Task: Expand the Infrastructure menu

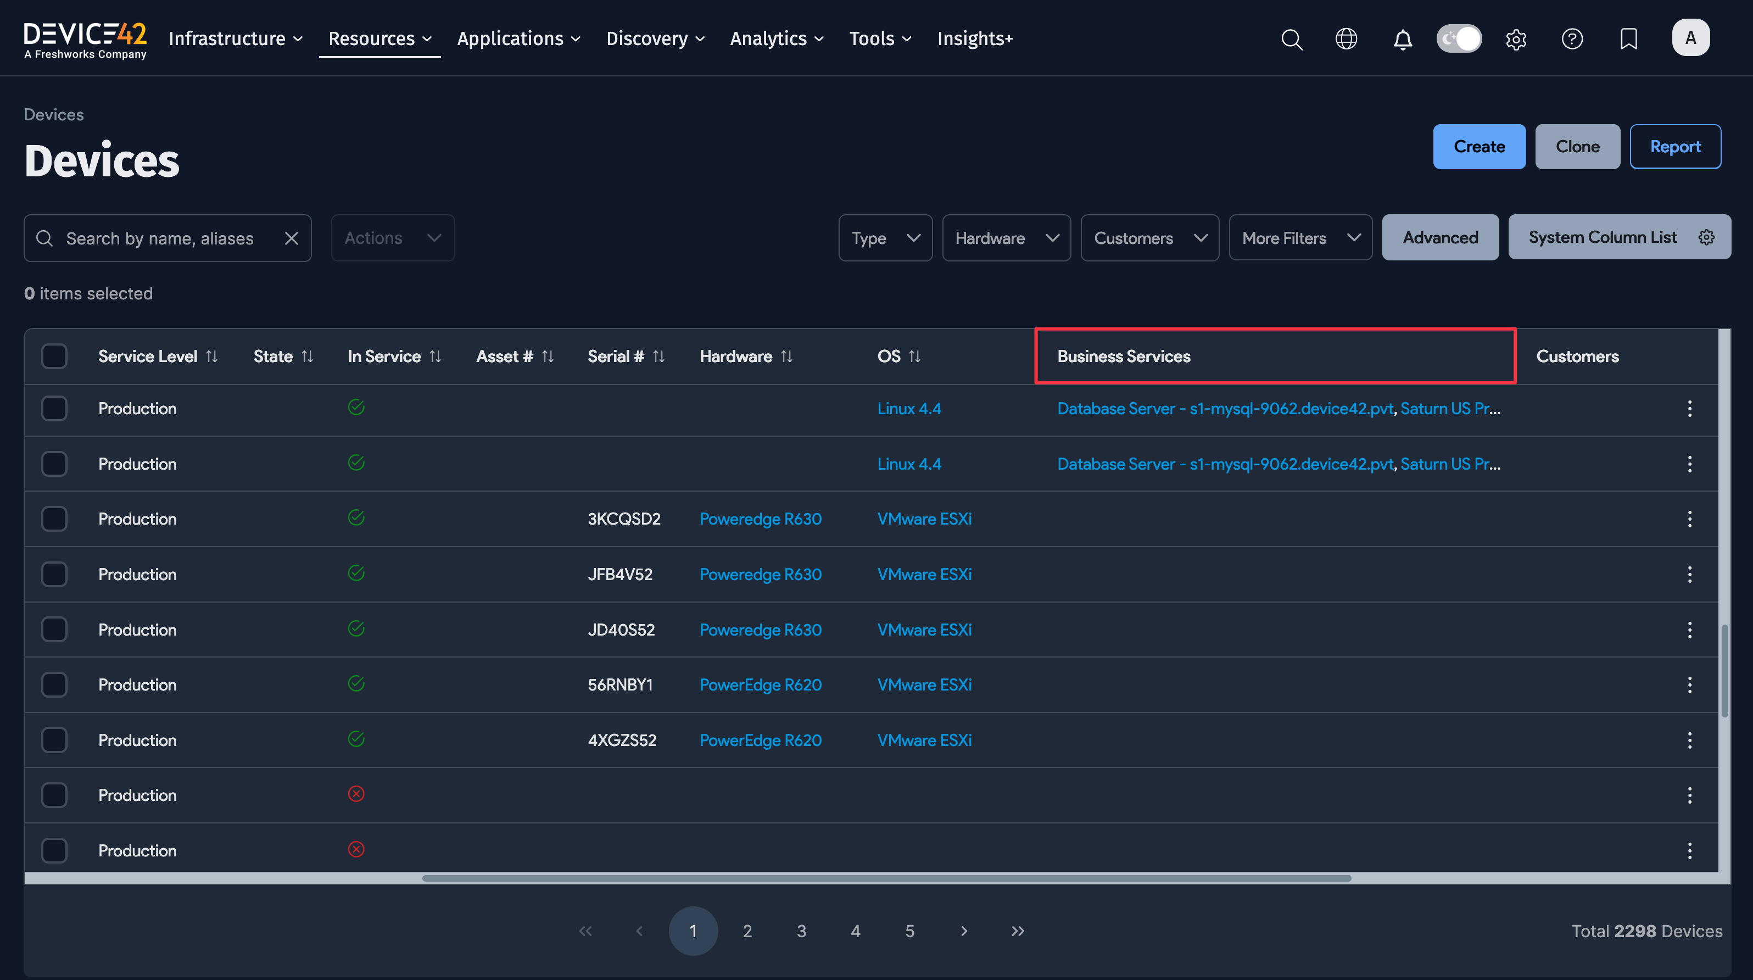Action: click(236, 39)
